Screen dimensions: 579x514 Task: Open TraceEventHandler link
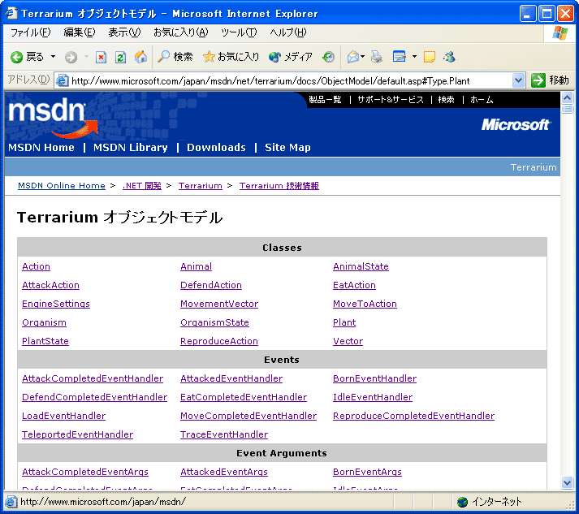coord(224,434)
